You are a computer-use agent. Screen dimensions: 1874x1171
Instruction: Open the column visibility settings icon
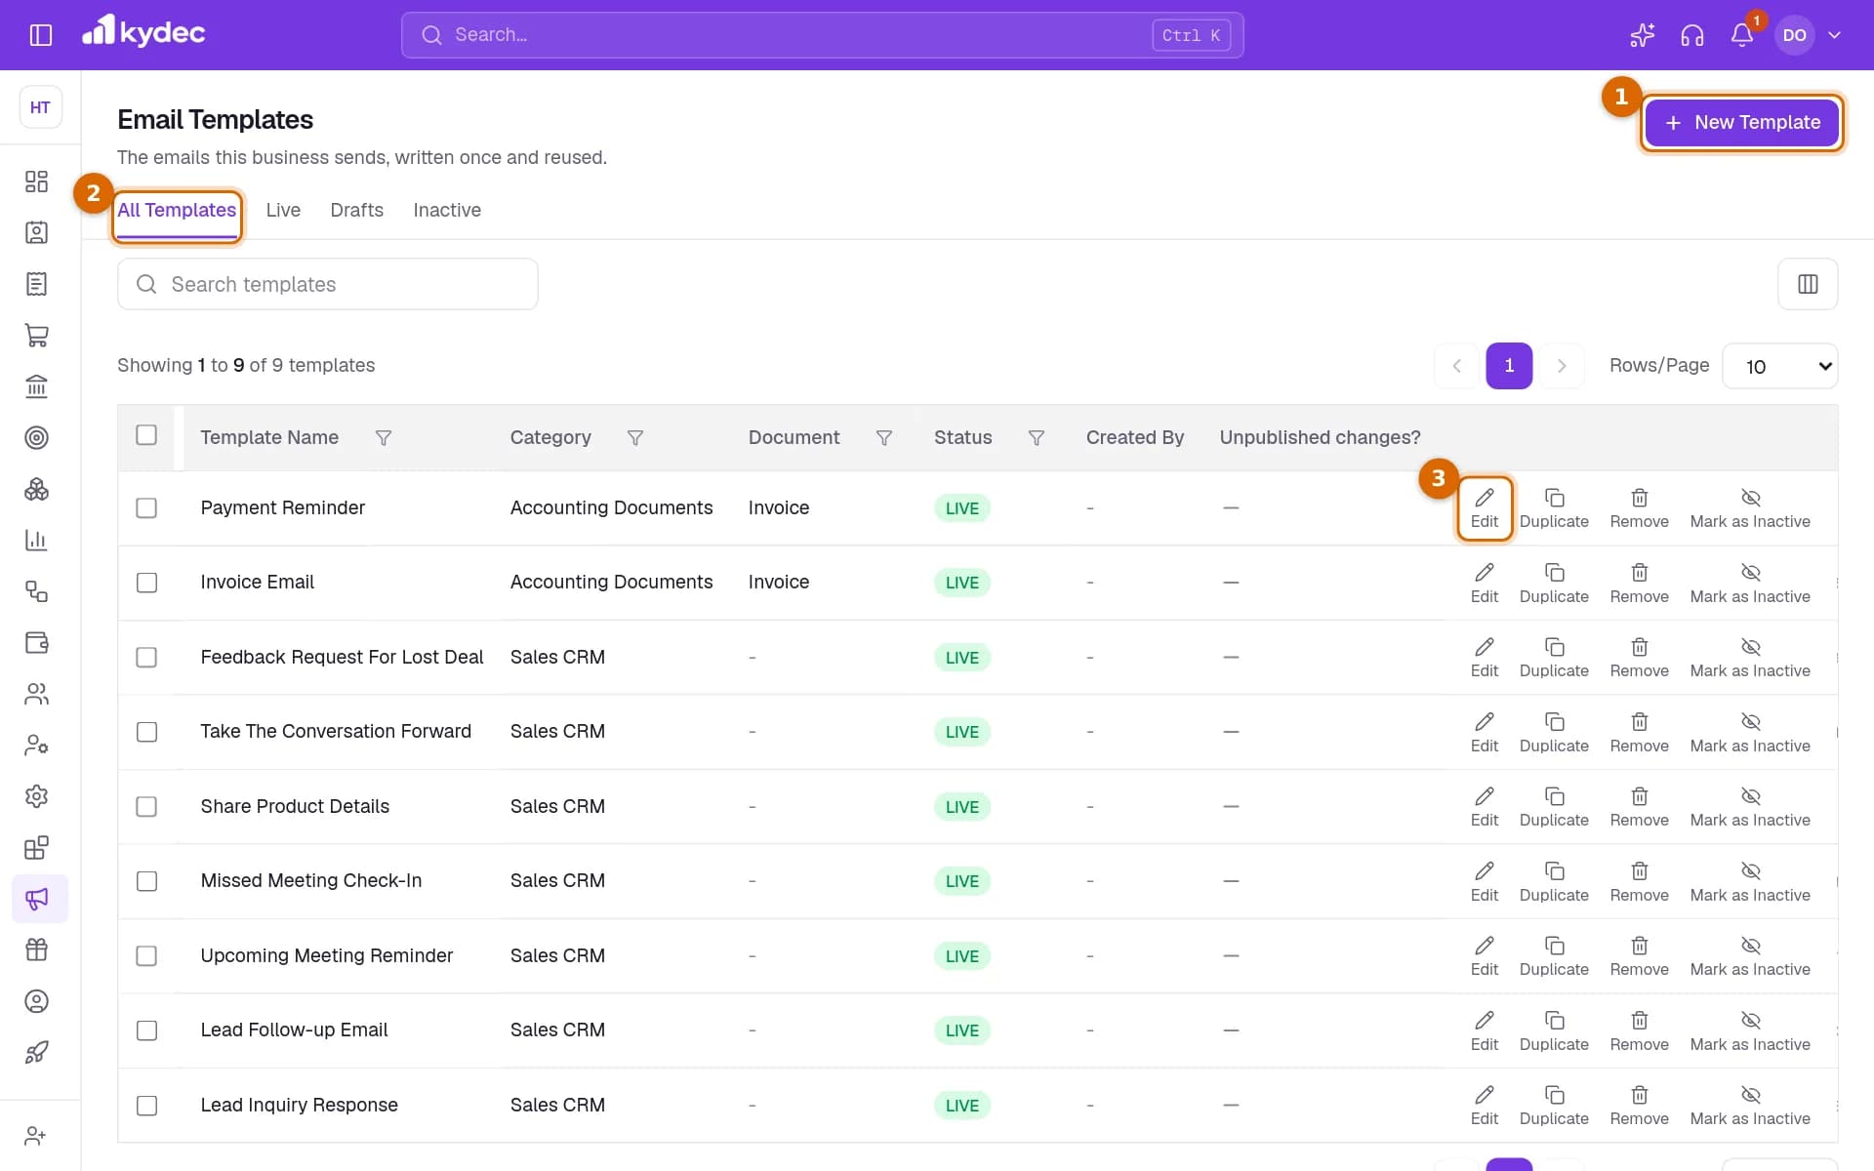coord(1808,284)
